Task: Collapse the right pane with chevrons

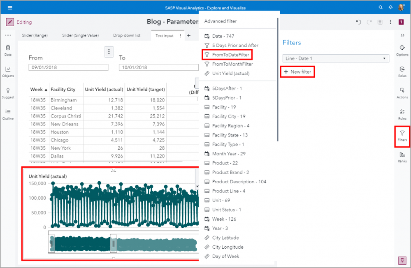Action: [x=402, y=35]
